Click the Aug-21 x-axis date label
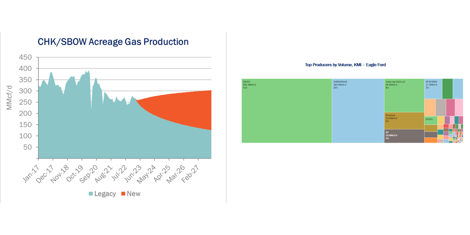The width and height of the screenshot is (470, 235). (103, 174)
